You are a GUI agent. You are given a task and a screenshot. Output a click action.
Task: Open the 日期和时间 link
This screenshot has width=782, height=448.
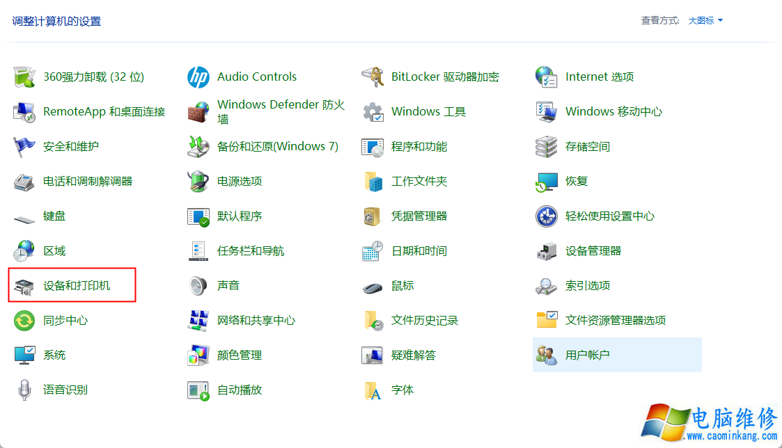click(419, 250)
